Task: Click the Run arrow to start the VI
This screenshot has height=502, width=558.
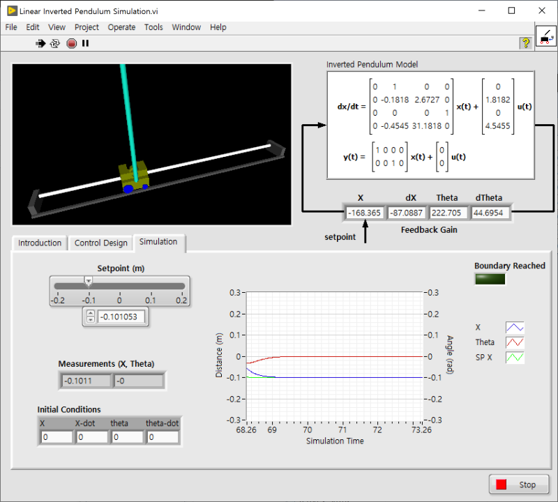Action: (x=40, y=43)
